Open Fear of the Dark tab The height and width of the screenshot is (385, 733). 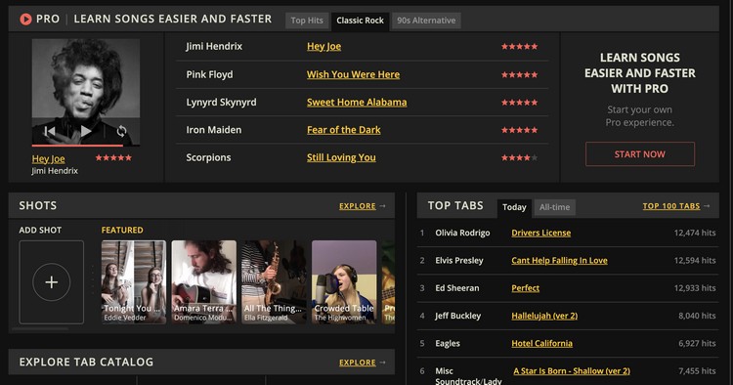(x=344, y=130)
